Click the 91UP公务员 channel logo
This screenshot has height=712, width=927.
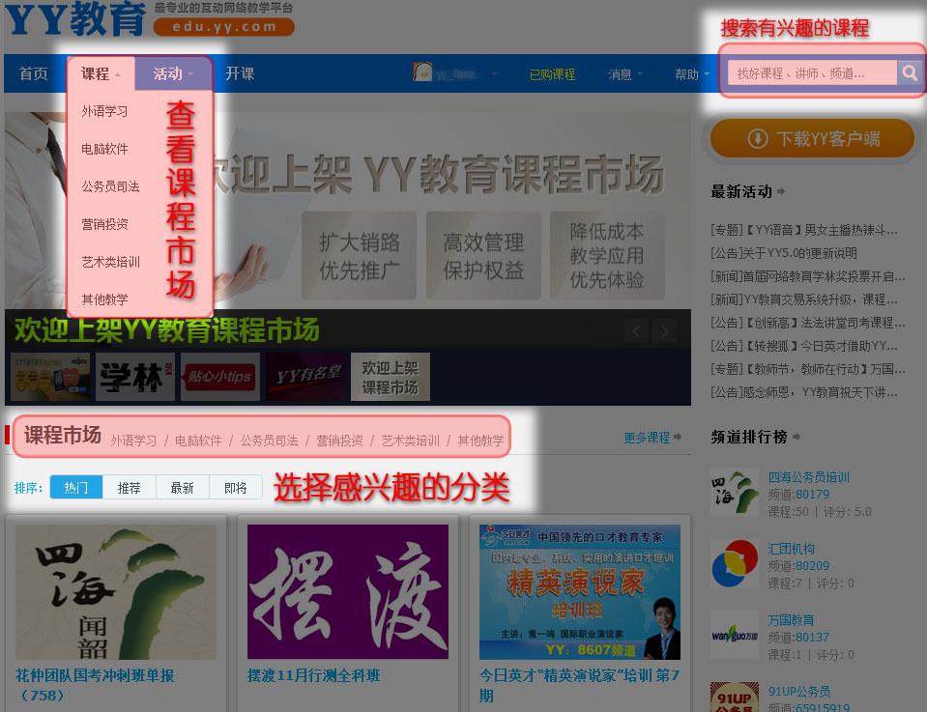tap(735, 698)
